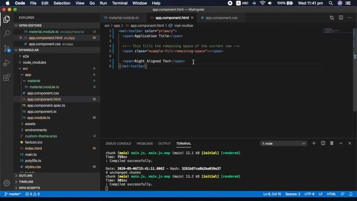Image resolution: width=357 pixels, height=201 pixels.
Task: Open Manage gear in activity bar
Action: [x=7, y=183]
